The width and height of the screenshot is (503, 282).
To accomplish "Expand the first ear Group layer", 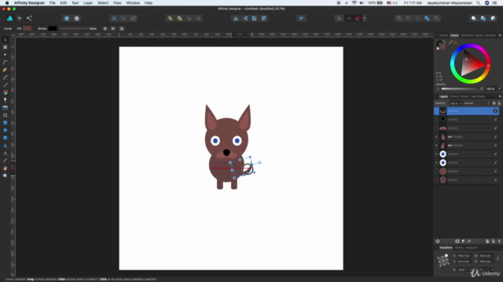I will pos(436,137).
